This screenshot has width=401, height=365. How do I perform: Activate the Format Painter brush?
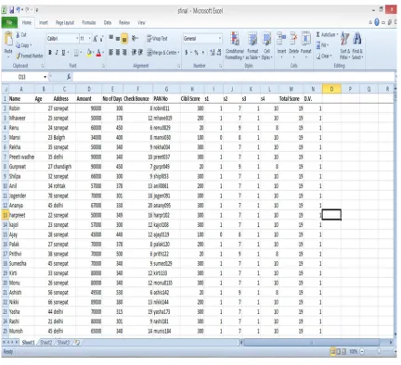click(x=18, y=56)
